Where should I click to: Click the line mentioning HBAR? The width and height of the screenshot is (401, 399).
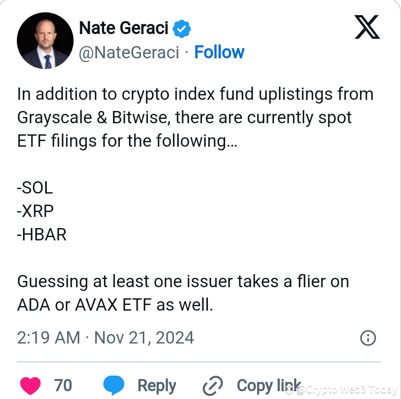(41, 234)
